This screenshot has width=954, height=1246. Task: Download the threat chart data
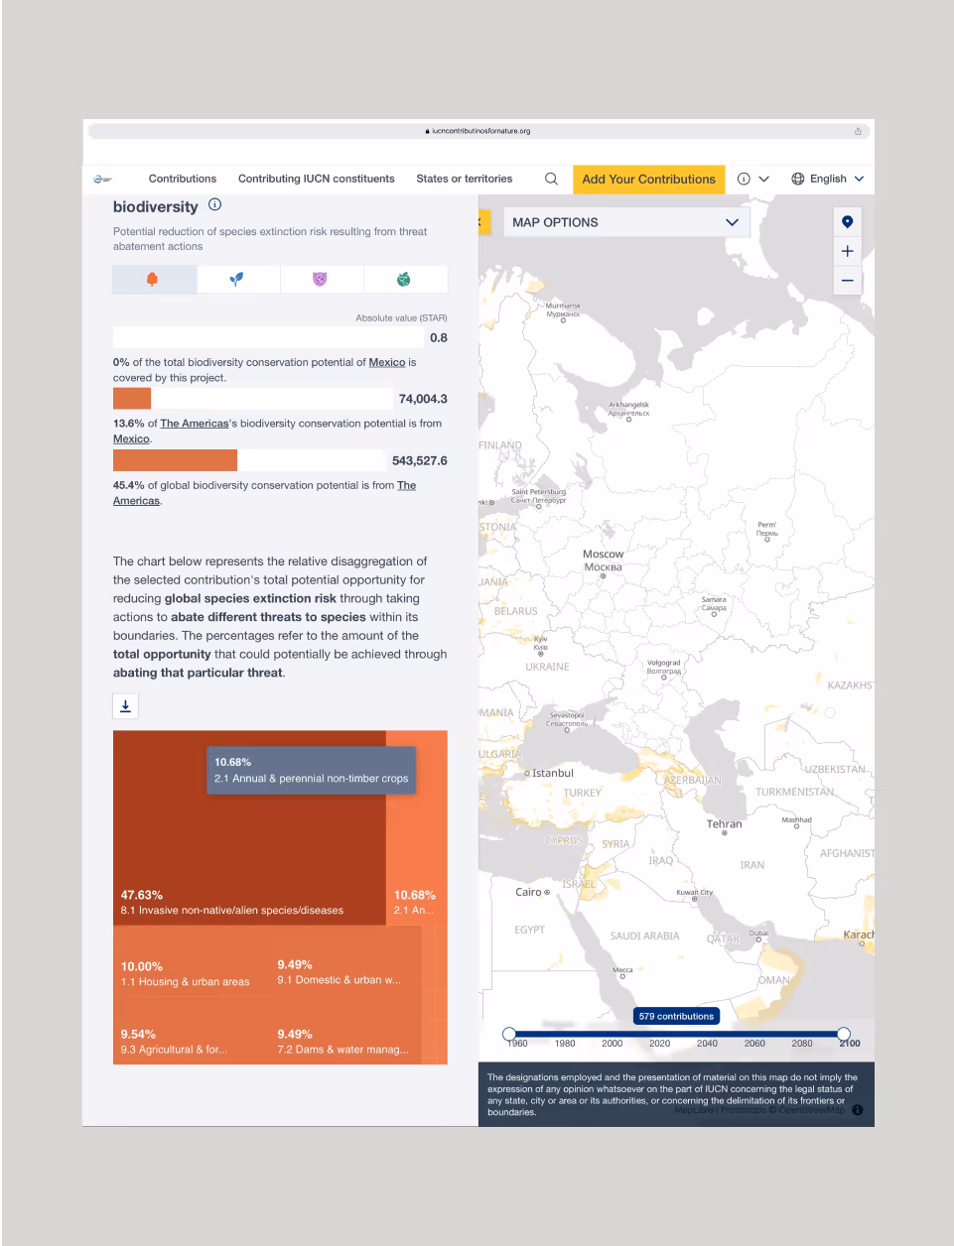pyautogui.click(x=126, y=705)
